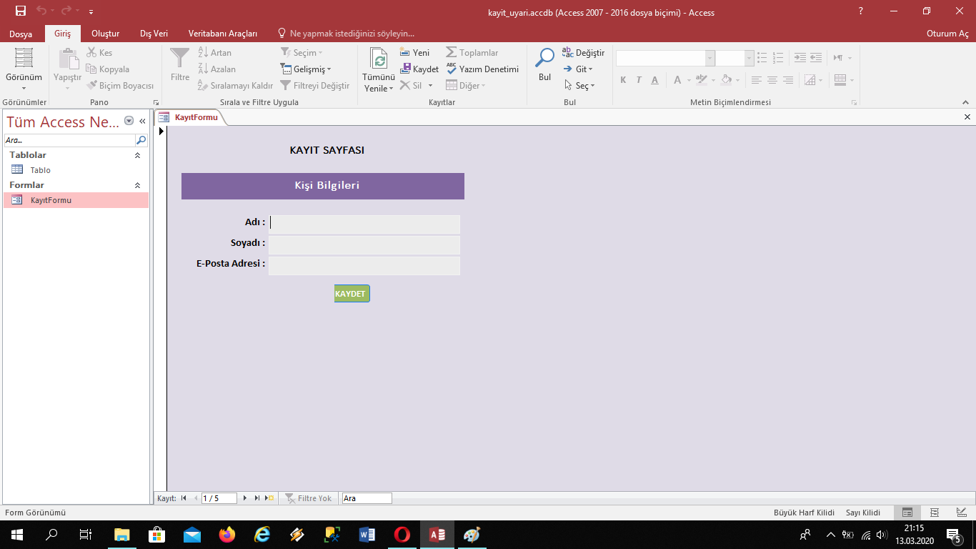Screen dimensions: 976x549
Task: Switch to Veritabanı Araçları tab
Action: tap(222, 34)
